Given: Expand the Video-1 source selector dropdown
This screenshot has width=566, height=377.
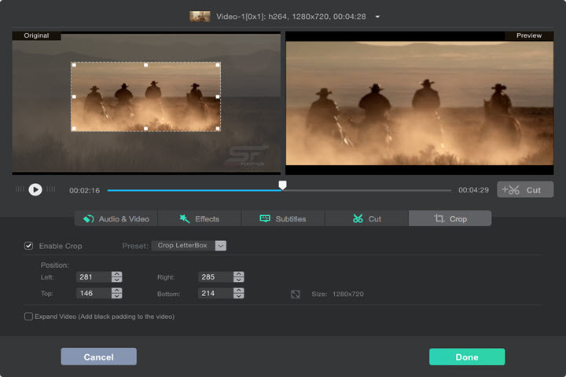Looking at the screenshot, I should click(378, 16).
